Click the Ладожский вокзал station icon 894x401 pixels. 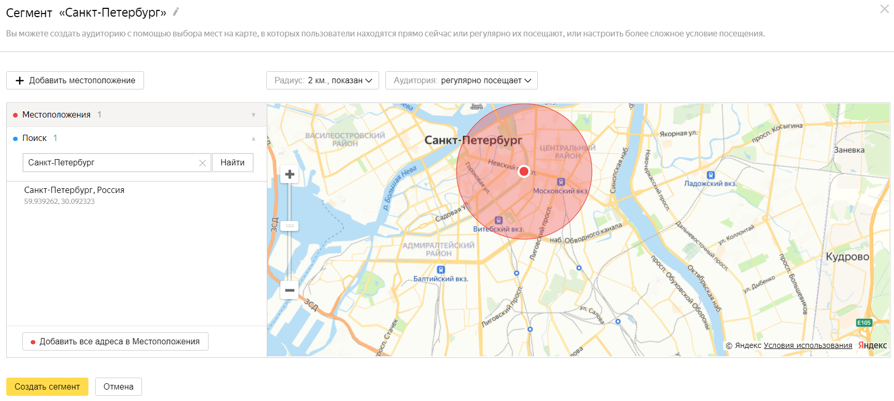coord(710,175)
